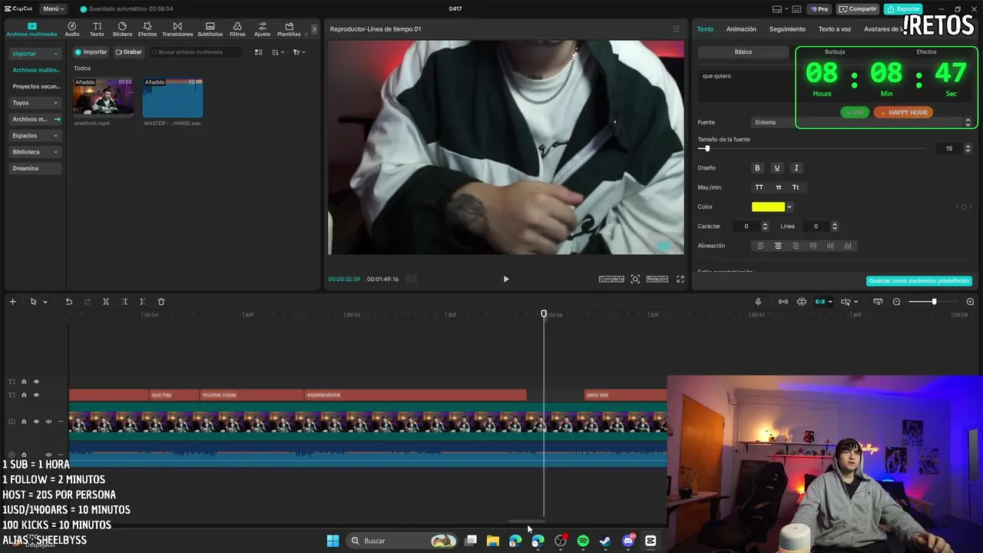Viewport: 983px width, 553px height.
Task: Open the Plantillas panel
Action: (x=289, y=29)
